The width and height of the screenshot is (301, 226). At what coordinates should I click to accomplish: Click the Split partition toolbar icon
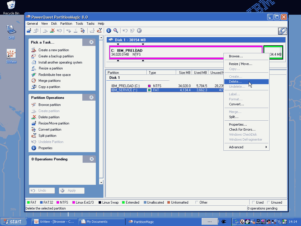pyautogui.click(x=99, y=31)
